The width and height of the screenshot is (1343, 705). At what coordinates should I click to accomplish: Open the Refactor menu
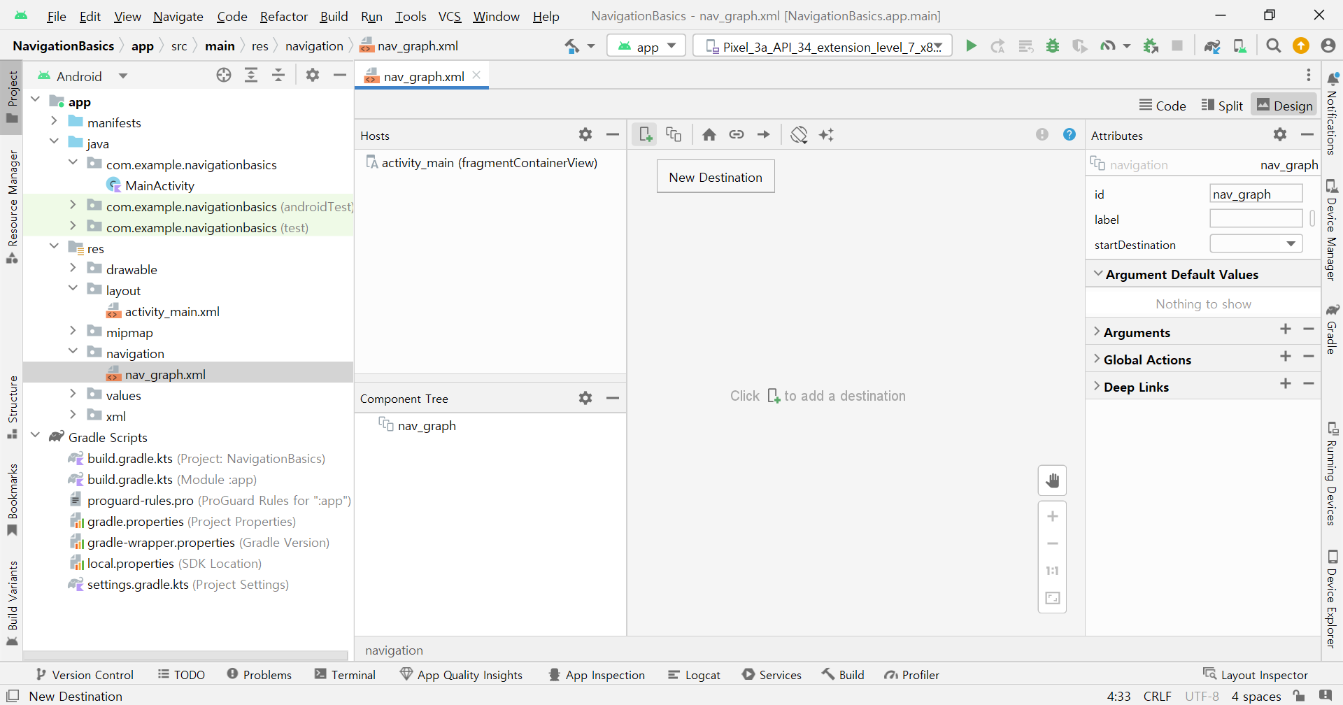(283, 16)
